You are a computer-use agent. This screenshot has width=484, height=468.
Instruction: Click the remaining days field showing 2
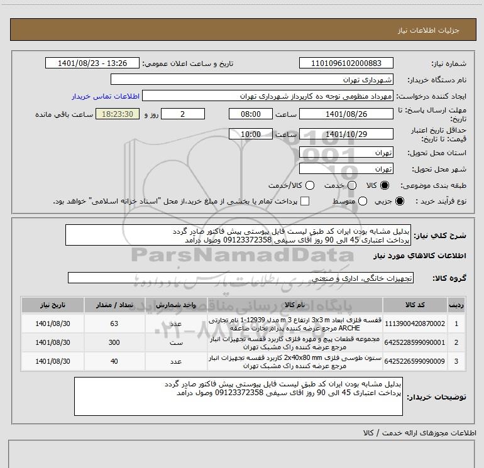click(183, 114)
